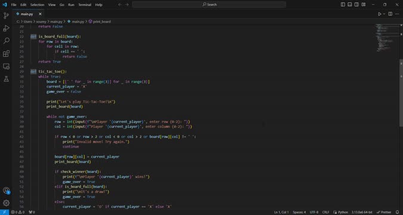Open the Selection menu

(x=37, y=5)
